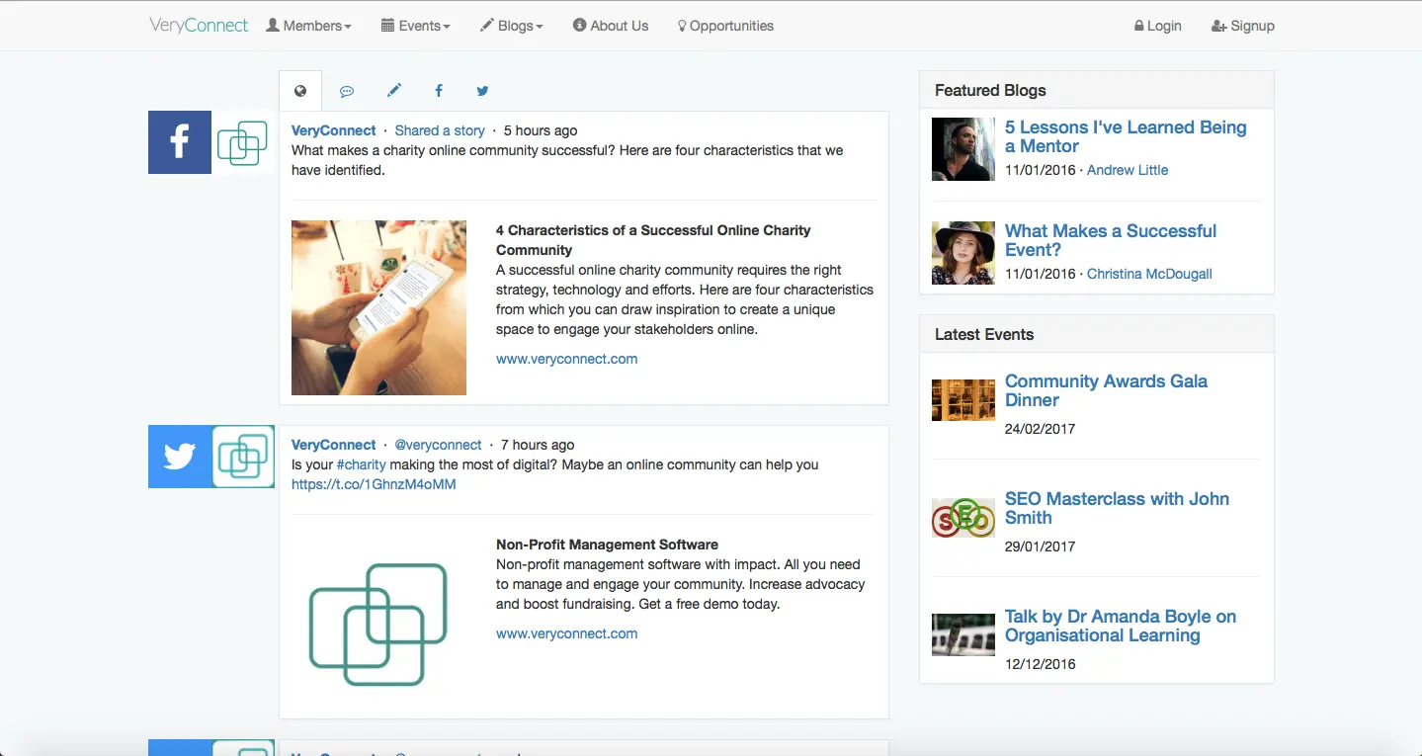Open the Events dropdown menu
The image size is (1422, 756).
pos(415,26)
